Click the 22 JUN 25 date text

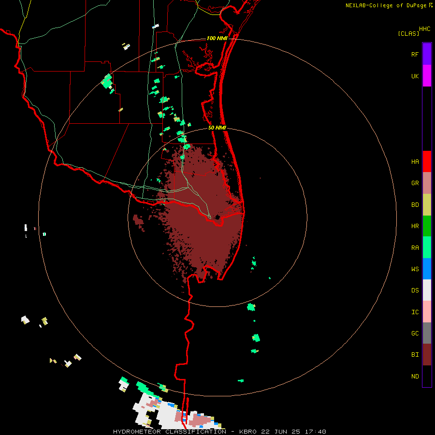282,432
